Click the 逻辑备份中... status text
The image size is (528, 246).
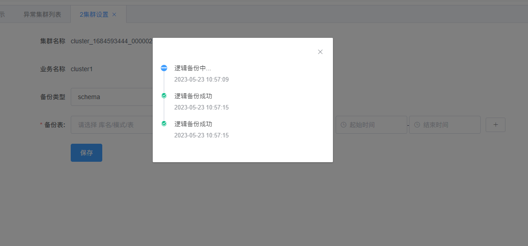coord(193,68)
